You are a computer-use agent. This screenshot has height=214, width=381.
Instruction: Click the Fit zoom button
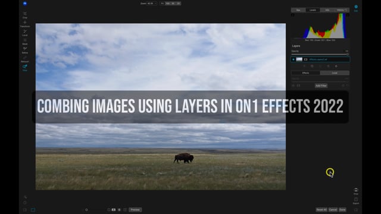click(x=163, y=4)
